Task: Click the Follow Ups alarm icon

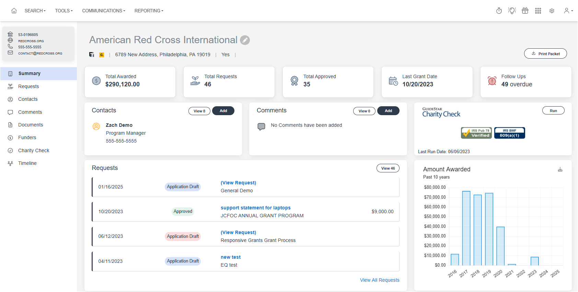Action: coord(492,81)
